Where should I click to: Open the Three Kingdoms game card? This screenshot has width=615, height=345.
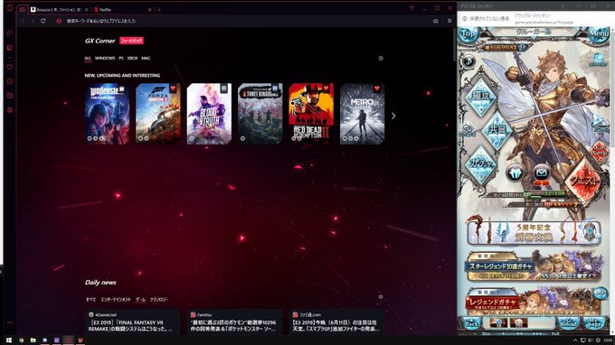tap(260, 114)
